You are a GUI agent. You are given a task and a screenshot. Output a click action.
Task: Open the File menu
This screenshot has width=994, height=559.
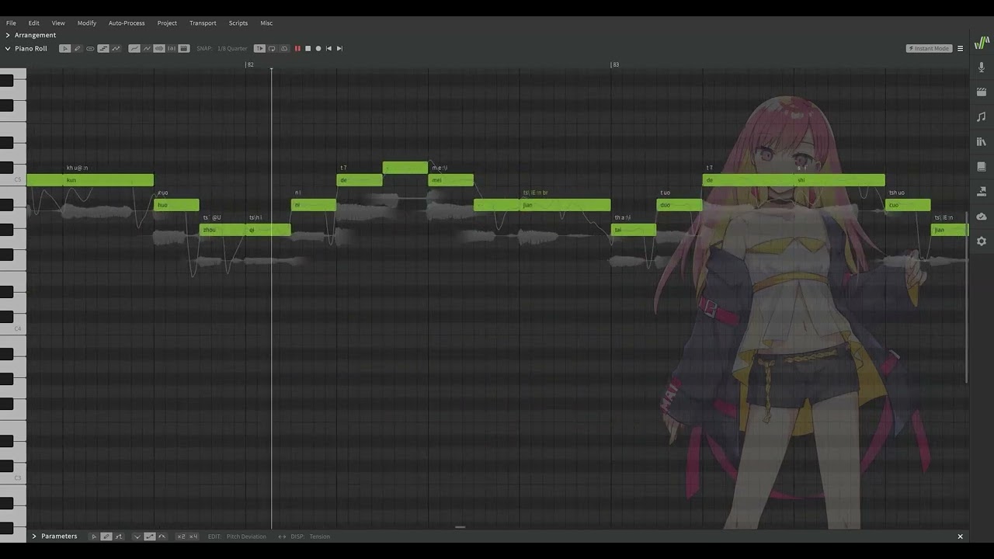[x=11, y=23]
